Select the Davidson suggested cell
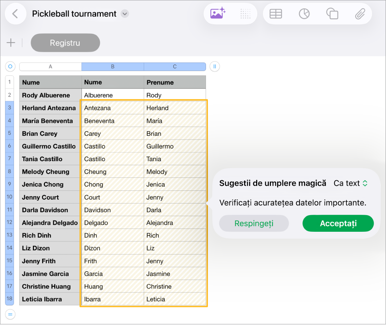This screenshot has height=325, width=386. point(113,210)
